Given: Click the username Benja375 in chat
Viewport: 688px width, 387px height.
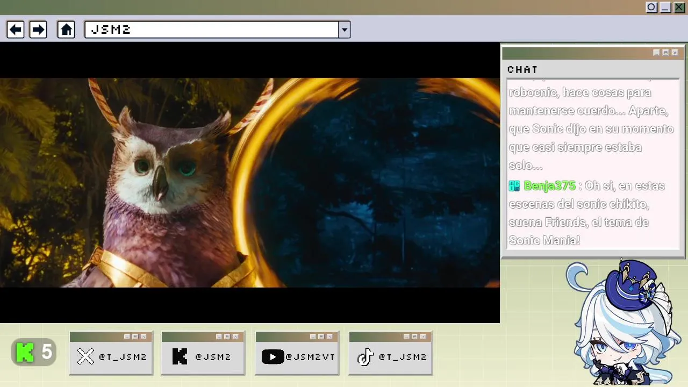Looking at the screenshot, I should pos(549,186).
